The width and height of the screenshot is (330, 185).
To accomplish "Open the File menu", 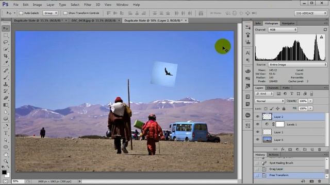I will coord(16,5).
